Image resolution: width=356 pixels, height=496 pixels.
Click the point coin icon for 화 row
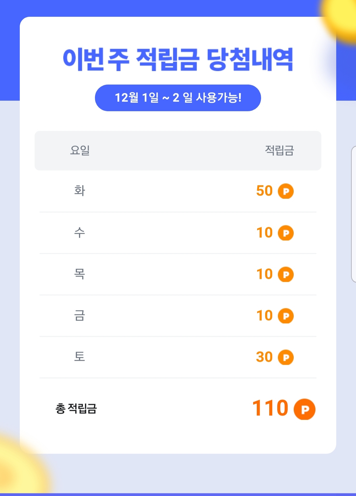[286, 191]
